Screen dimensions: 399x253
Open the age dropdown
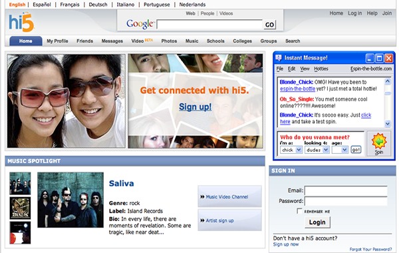[x=340, y=150]
